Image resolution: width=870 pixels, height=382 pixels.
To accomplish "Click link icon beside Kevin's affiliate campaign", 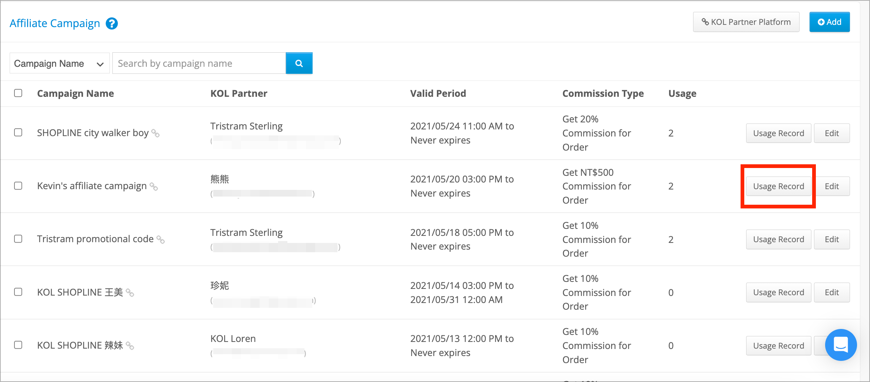I will (154, 187).
